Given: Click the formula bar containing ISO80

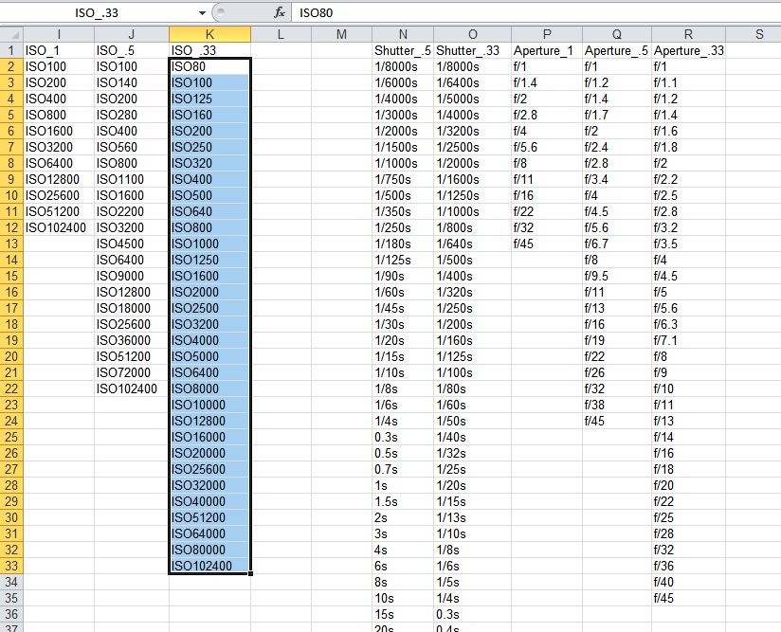Looking at the screenshot, I should 536,12.
